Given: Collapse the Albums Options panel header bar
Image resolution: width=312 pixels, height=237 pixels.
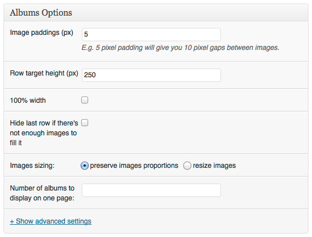Looking at the screenshot, I should (156, 13).
